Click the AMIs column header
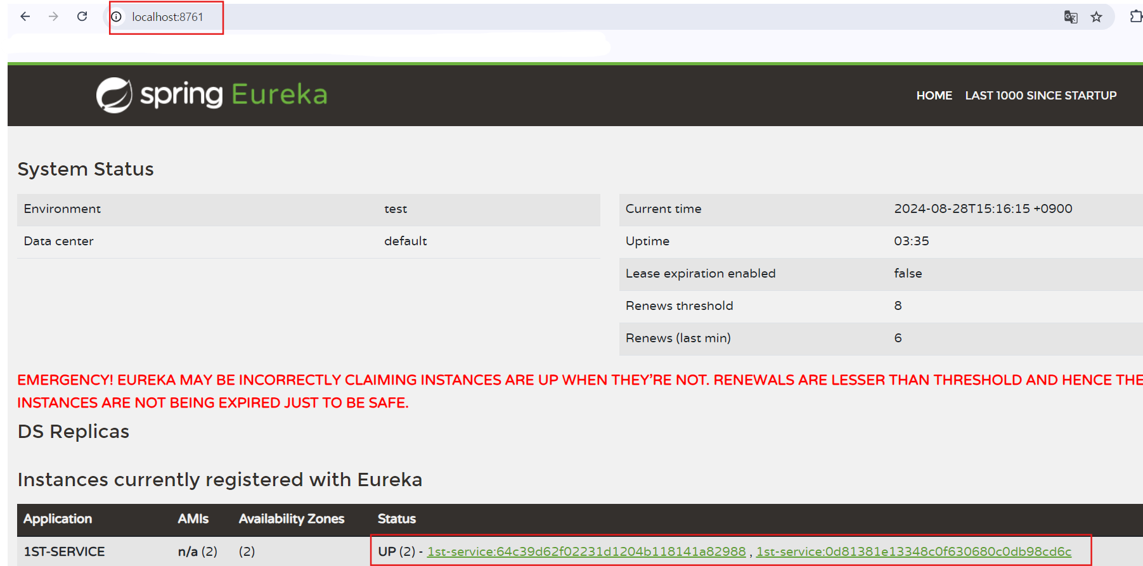 coord(193,519)
